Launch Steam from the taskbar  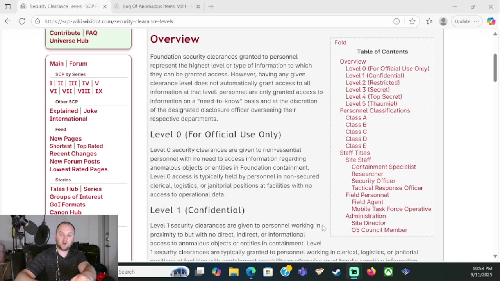tap(337, 272)
